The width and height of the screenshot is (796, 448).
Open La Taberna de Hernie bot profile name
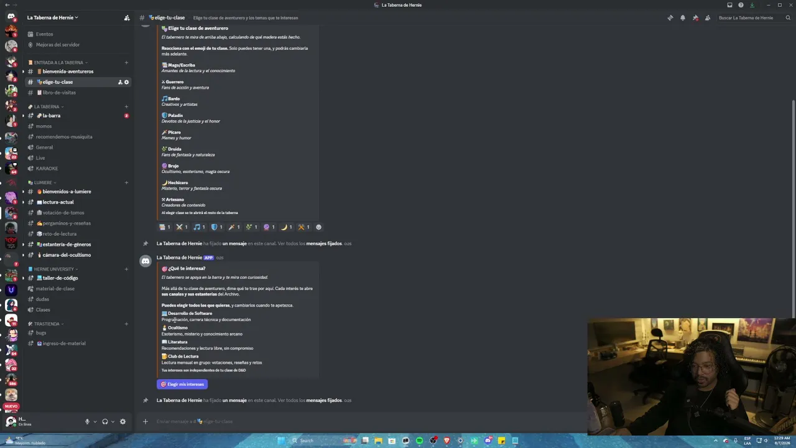(x=179, y=258)
